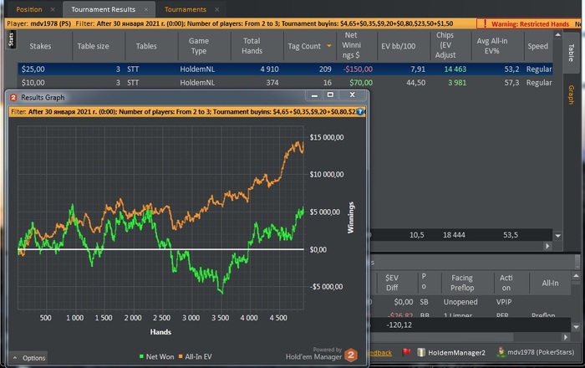Click the $70,00 net winnings cell
This screenshot has width=585, height=368.
361,83
